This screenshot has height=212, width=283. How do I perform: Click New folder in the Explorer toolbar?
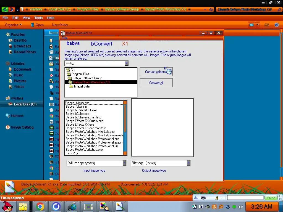pyautogui.click(x=60, y=25)
